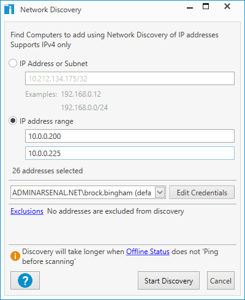Open the Exclusions link
This screenshot has width=245, height=300.
[x=27, y=211]
